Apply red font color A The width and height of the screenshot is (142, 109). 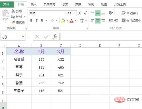(72, 20)
